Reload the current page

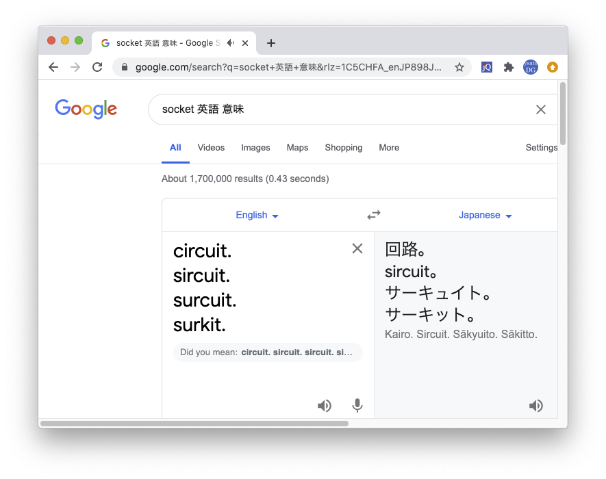(x=97, y=67)
